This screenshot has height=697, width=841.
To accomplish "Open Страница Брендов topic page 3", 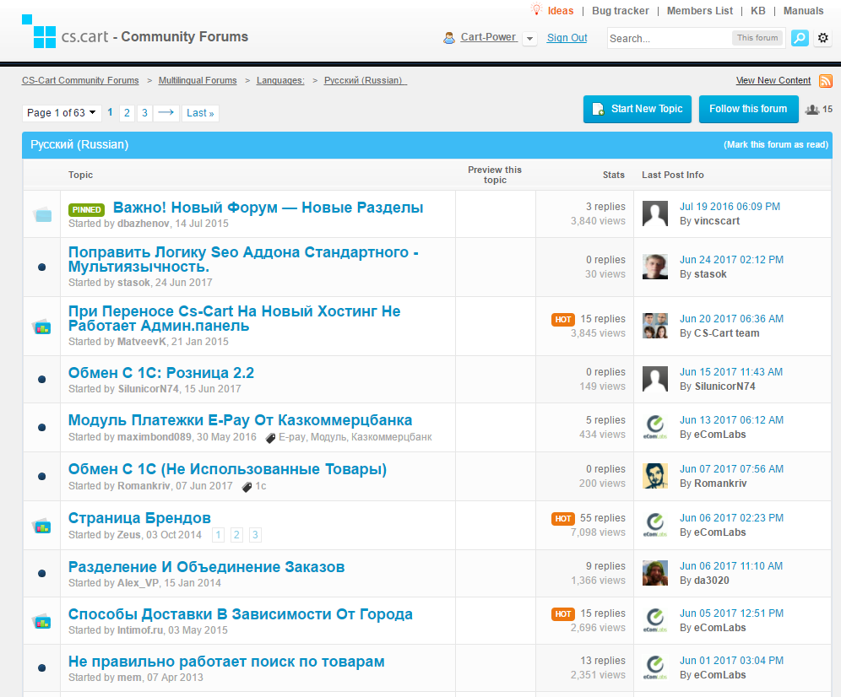I will tap(255, 534).
